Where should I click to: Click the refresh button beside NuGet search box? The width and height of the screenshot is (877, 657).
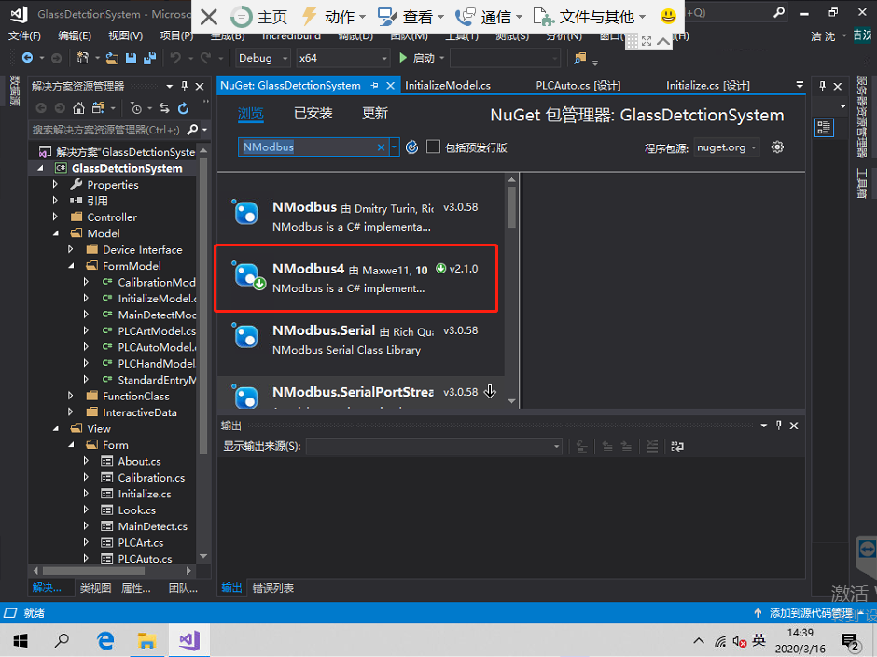pyautogui.click(x=412, y=147)
